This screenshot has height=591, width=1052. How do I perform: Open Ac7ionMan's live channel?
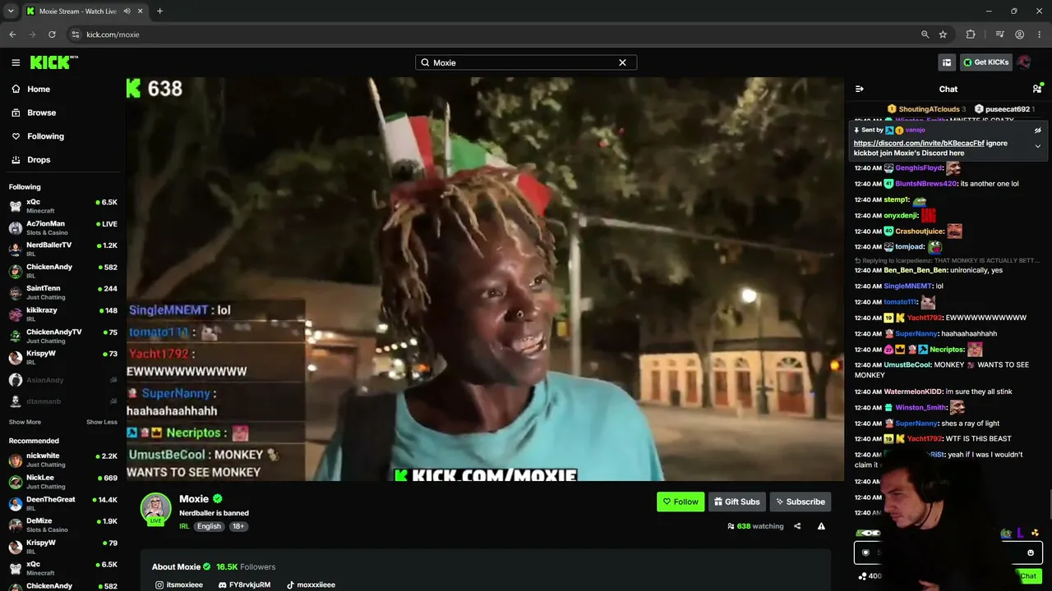62,228
